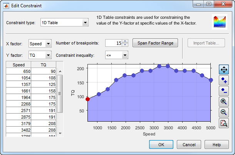Minimize the Edit Constraint window

click(x=198, y=4)
